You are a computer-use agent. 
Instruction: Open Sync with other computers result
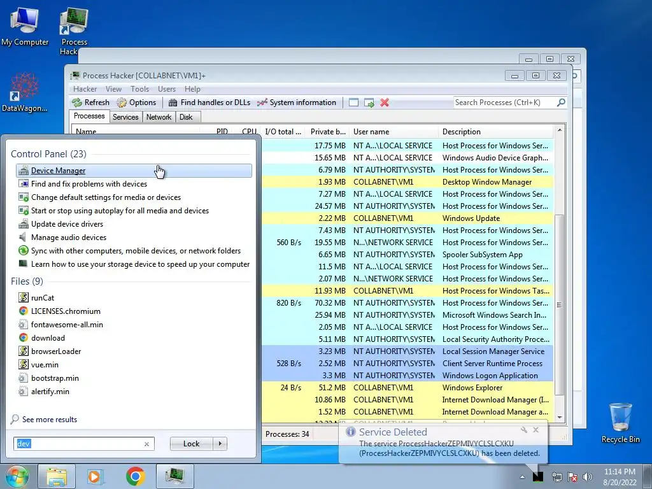[x=136, y=251]
